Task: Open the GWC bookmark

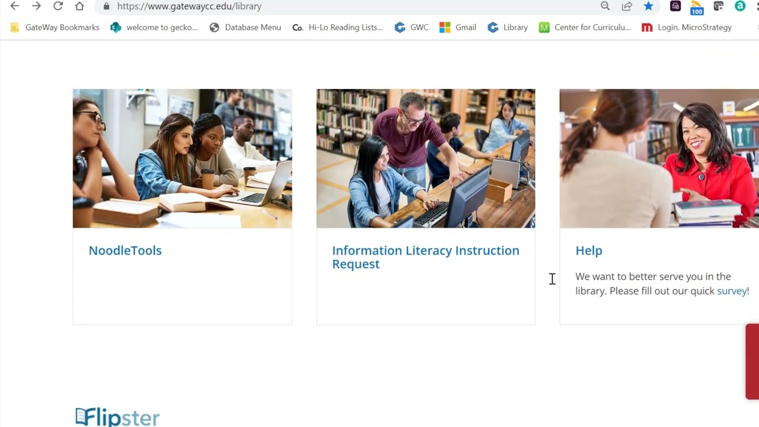Action: (412, 27)
